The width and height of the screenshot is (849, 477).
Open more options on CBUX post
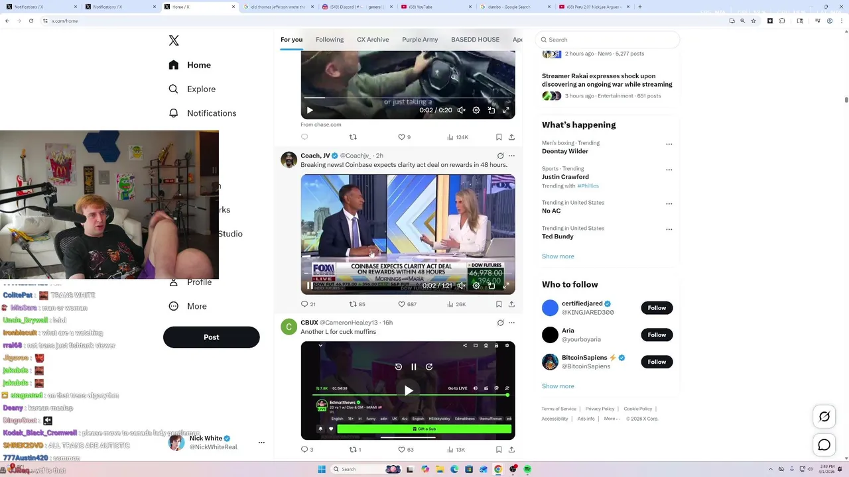coord(511,323)
